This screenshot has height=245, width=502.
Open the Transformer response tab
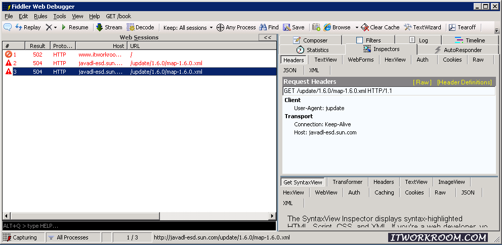tap(347, 182)
